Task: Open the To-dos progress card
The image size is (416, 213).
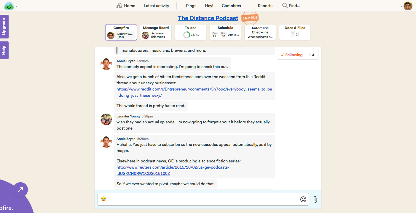Action: tap(191, 32)
